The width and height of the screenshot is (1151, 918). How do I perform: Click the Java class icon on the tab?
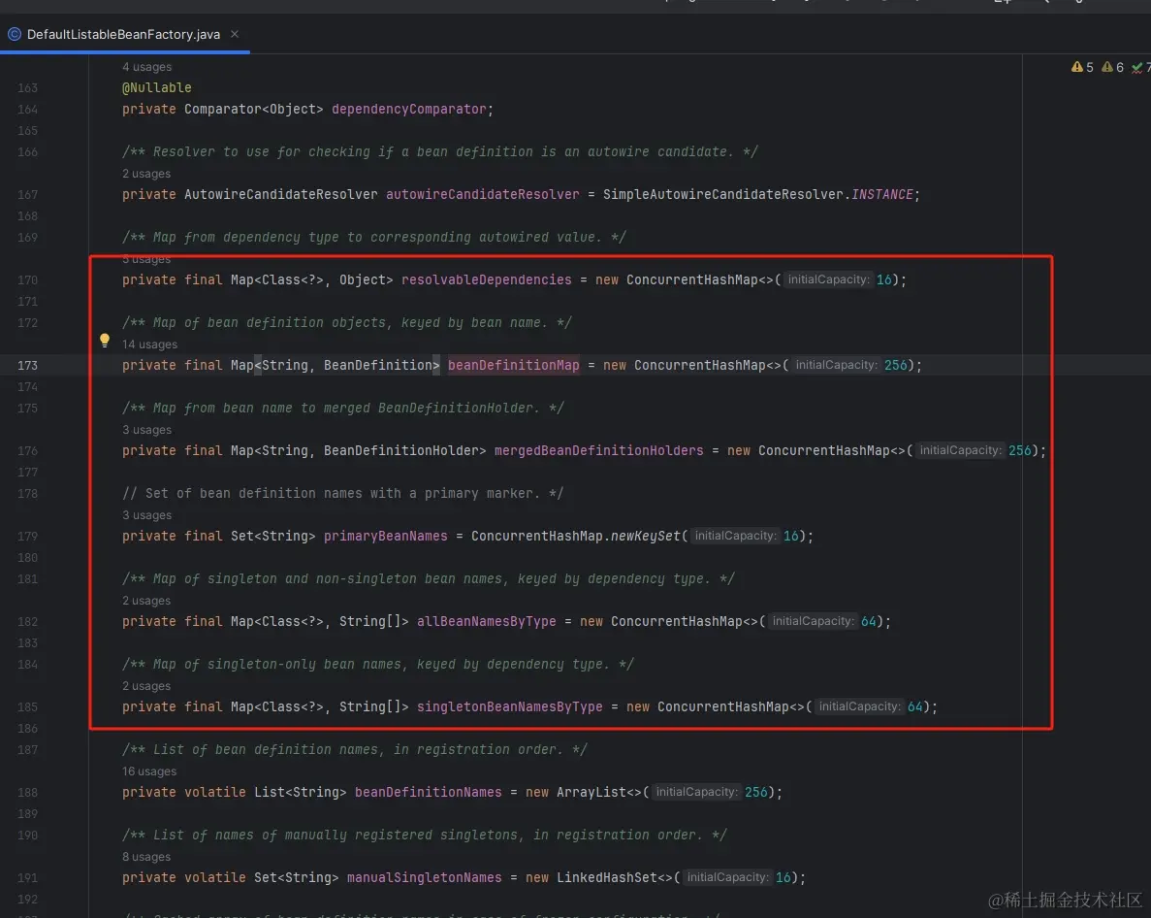point(14,35)
